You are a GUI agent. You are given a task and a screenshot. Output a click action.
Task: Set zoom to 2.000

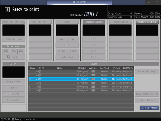coord(73,51)
